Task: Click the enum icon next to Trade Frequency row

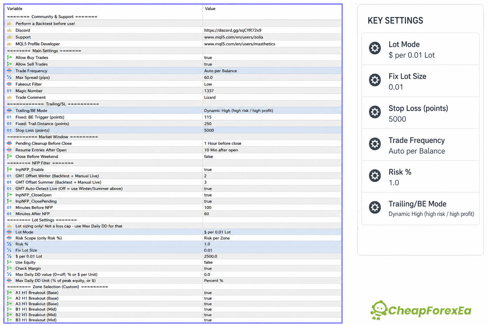Action: click(x=9, y=71)
